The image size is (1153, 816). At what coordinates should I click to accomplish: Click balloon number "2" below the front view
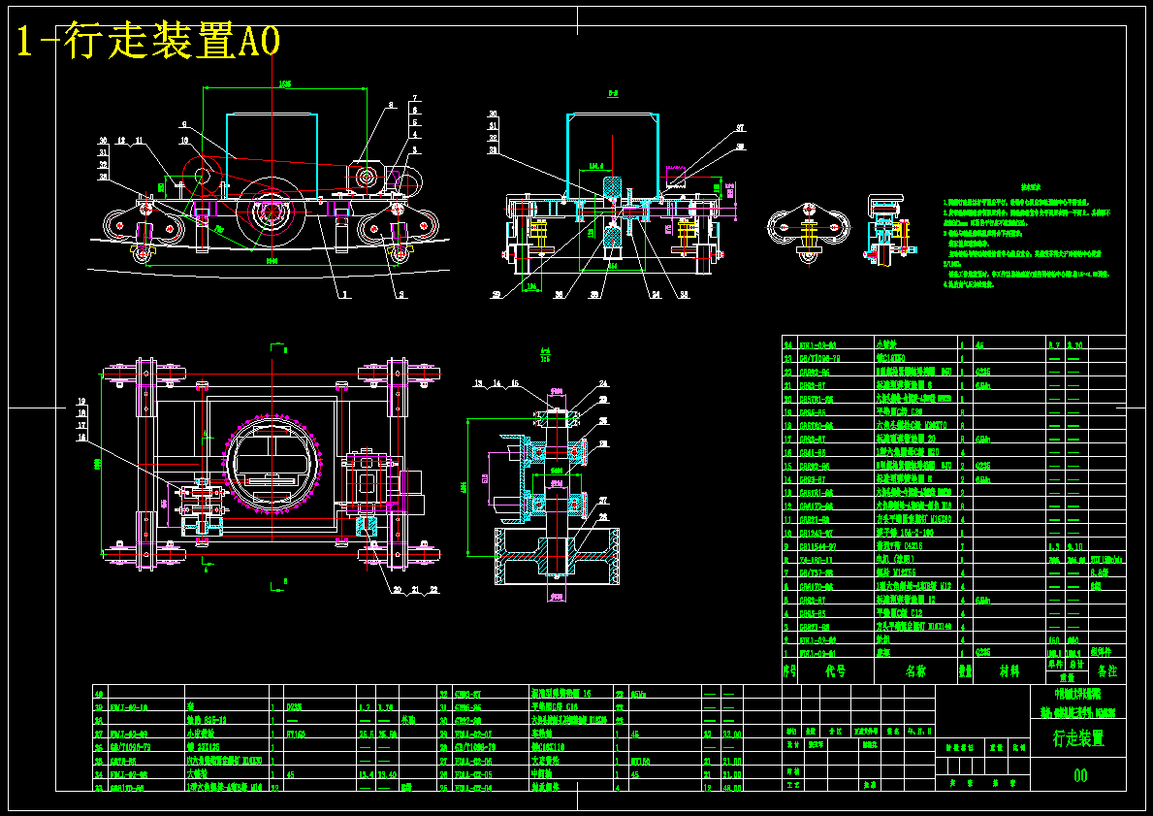pyautogui.click(x=401, y=295)
